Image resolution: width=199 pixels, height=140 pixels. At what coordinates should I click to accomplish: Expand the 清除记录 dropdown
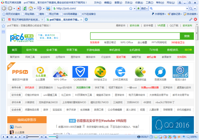pos(174,14)
